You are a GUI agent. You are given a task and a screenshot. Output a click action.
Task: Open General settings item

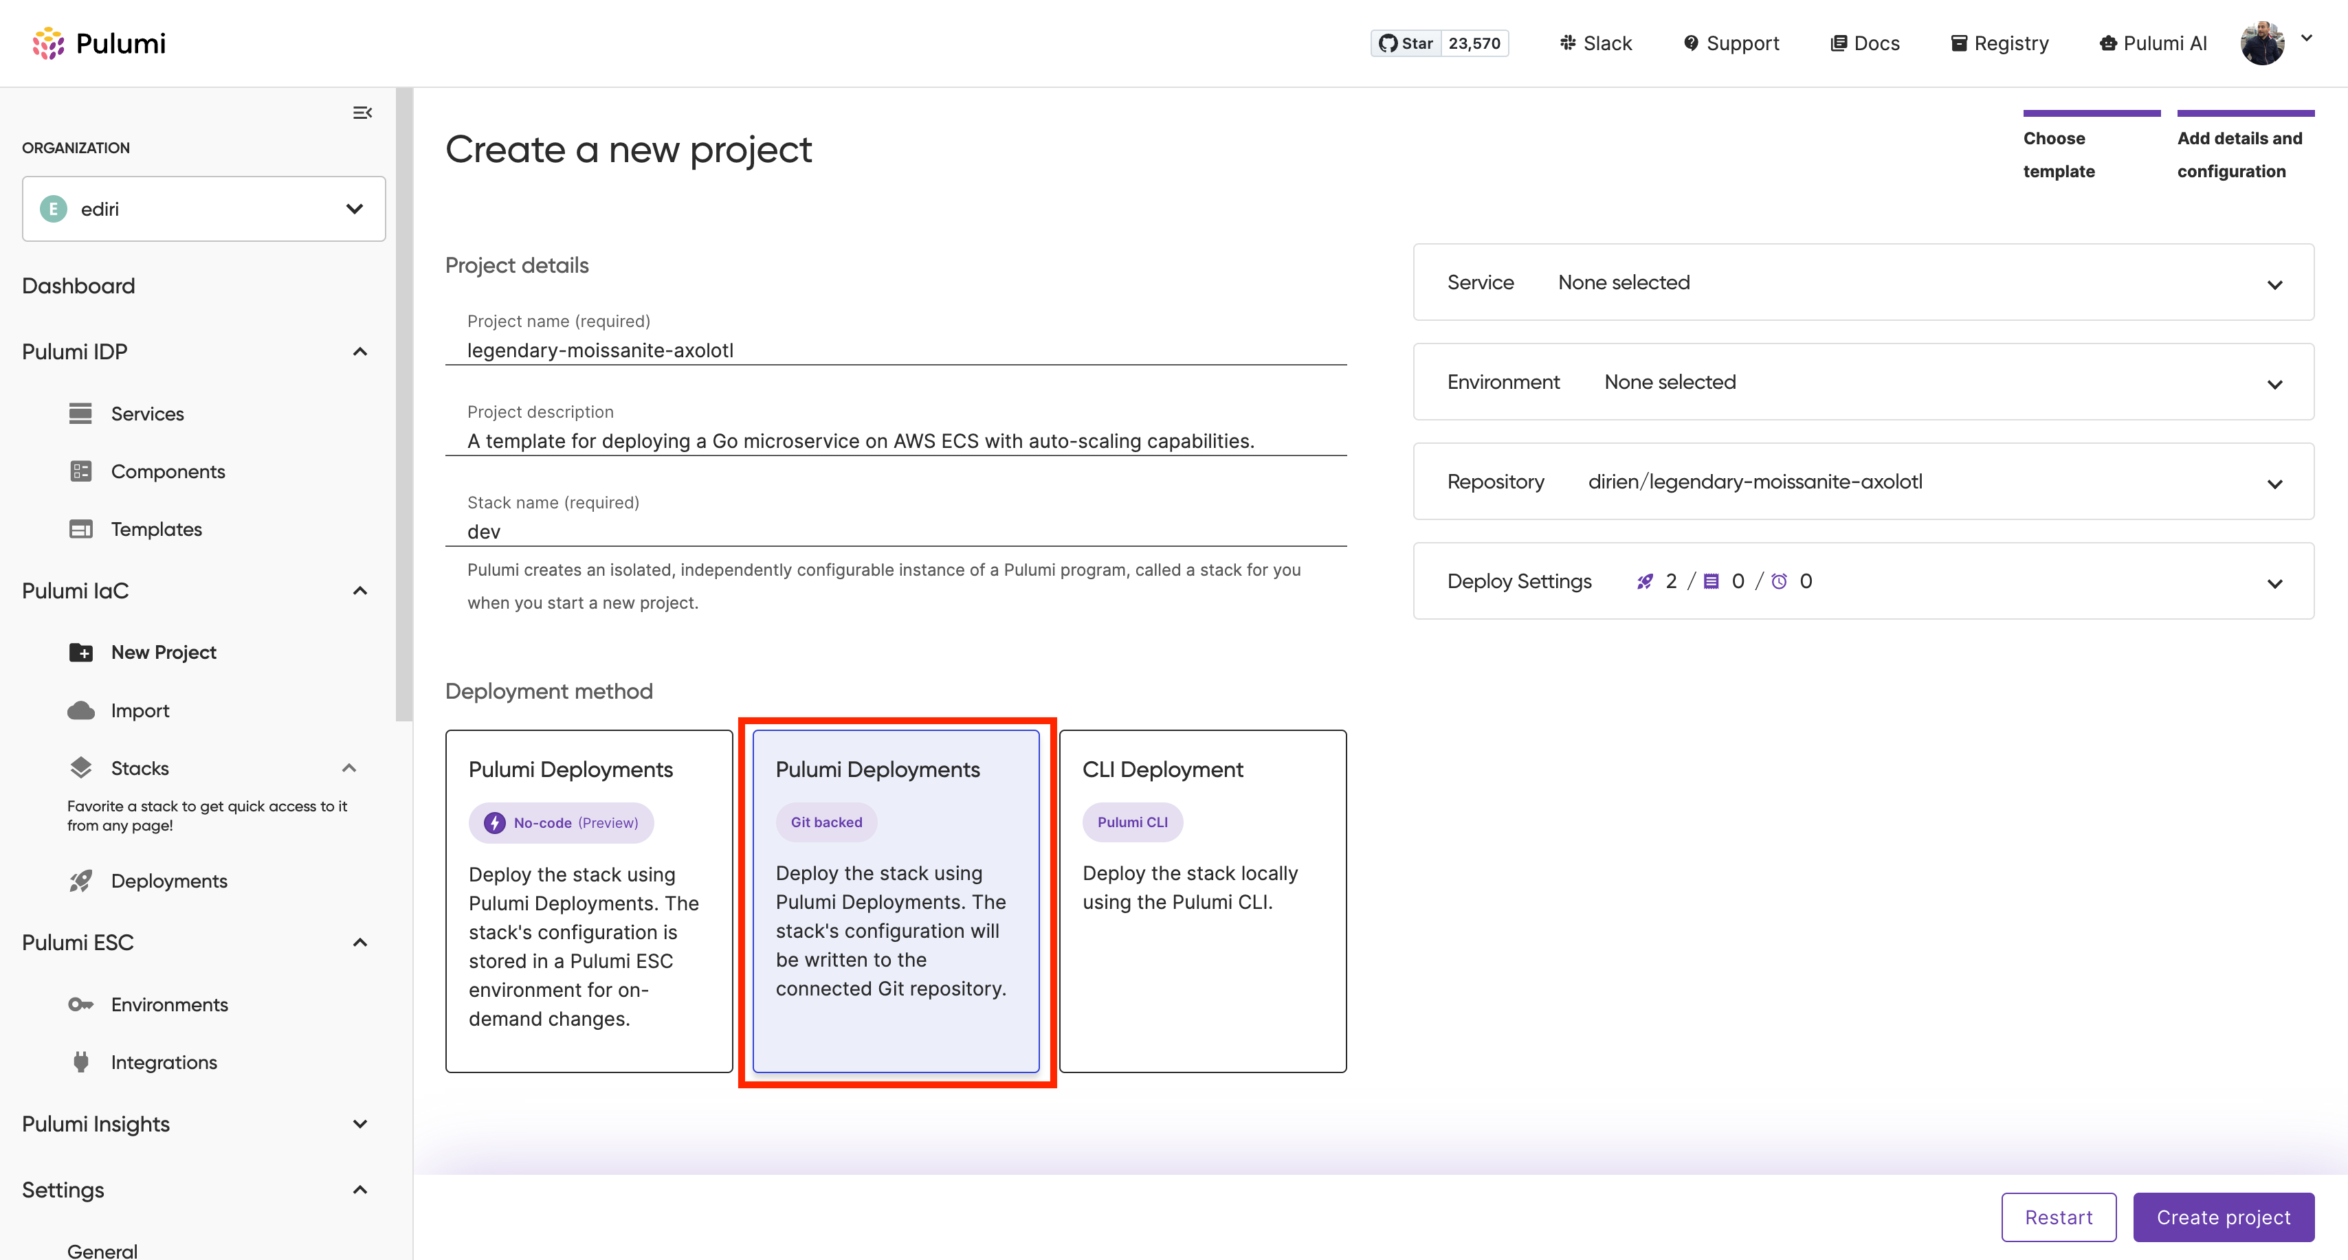[102, 1250]
